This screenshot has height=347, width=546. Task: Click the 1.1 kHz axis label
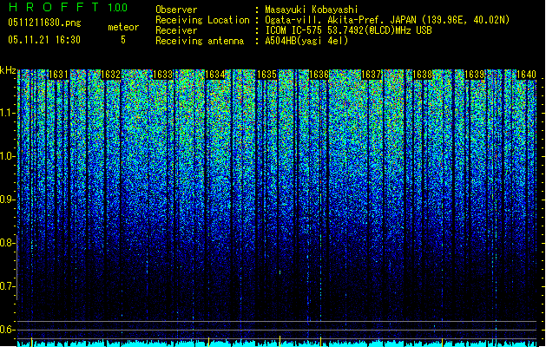coord(8,113)
